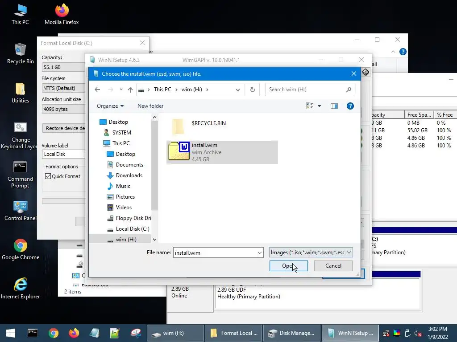Click the Volume label text field
The image size is (457, 342).
63,154
